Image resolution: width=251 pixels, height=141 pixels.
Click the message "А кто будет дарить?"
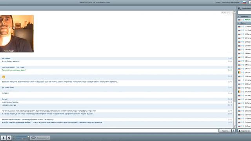11,61
